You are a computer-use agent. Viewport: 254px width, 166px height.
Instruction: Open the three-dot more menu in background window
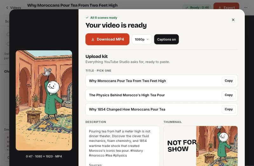245,7
